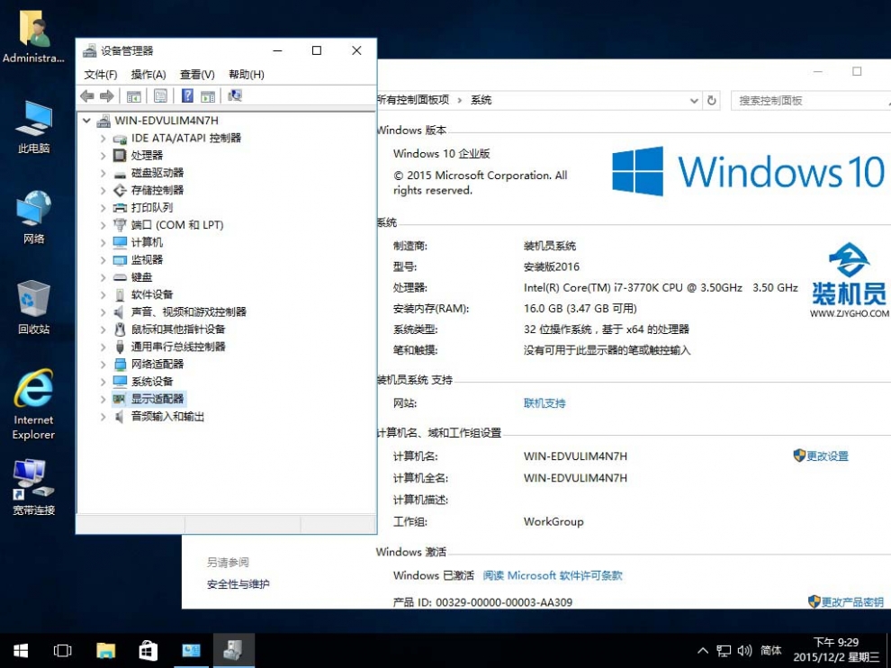Click the 联机支持 website link

[x=544, y=403]
